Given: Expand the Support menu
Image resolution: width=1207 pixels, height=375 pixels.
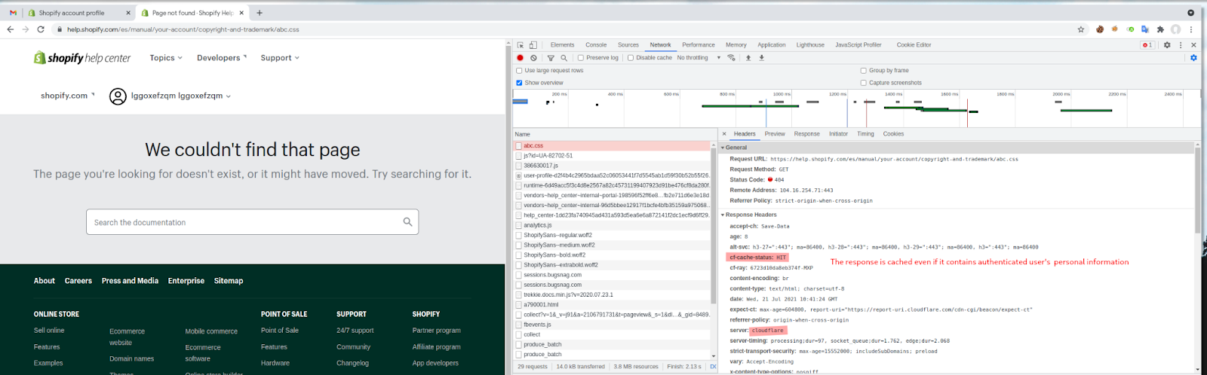Looking at the screenshot, I should pyautogui.click(x=280, y=58).
